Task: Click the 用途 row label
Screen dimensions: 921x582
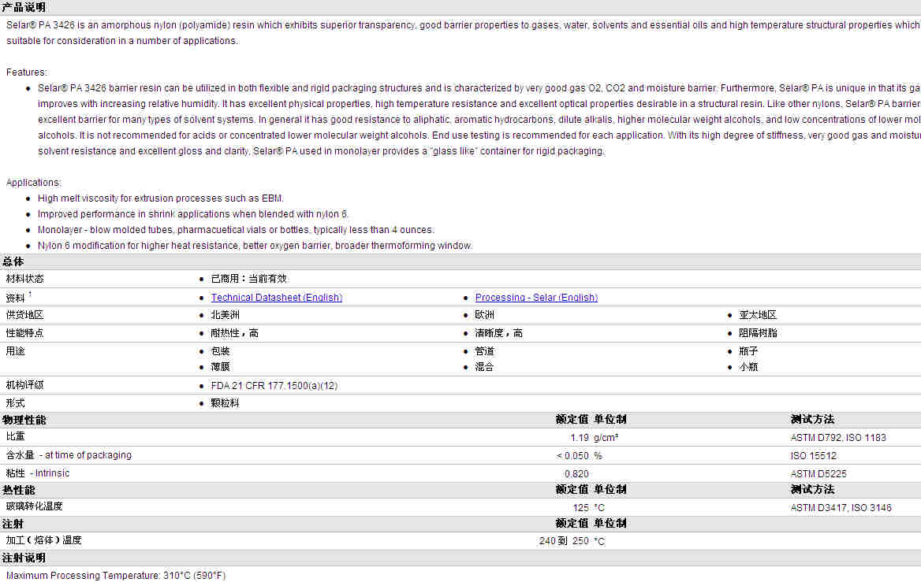Action: click(15, 351)
